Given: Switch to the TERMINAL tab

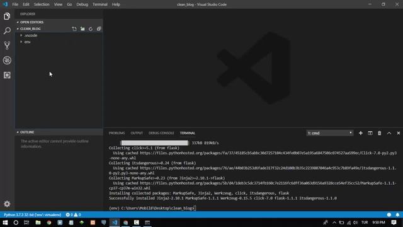Looking at the screenshot, I should [x=188, y=133].
